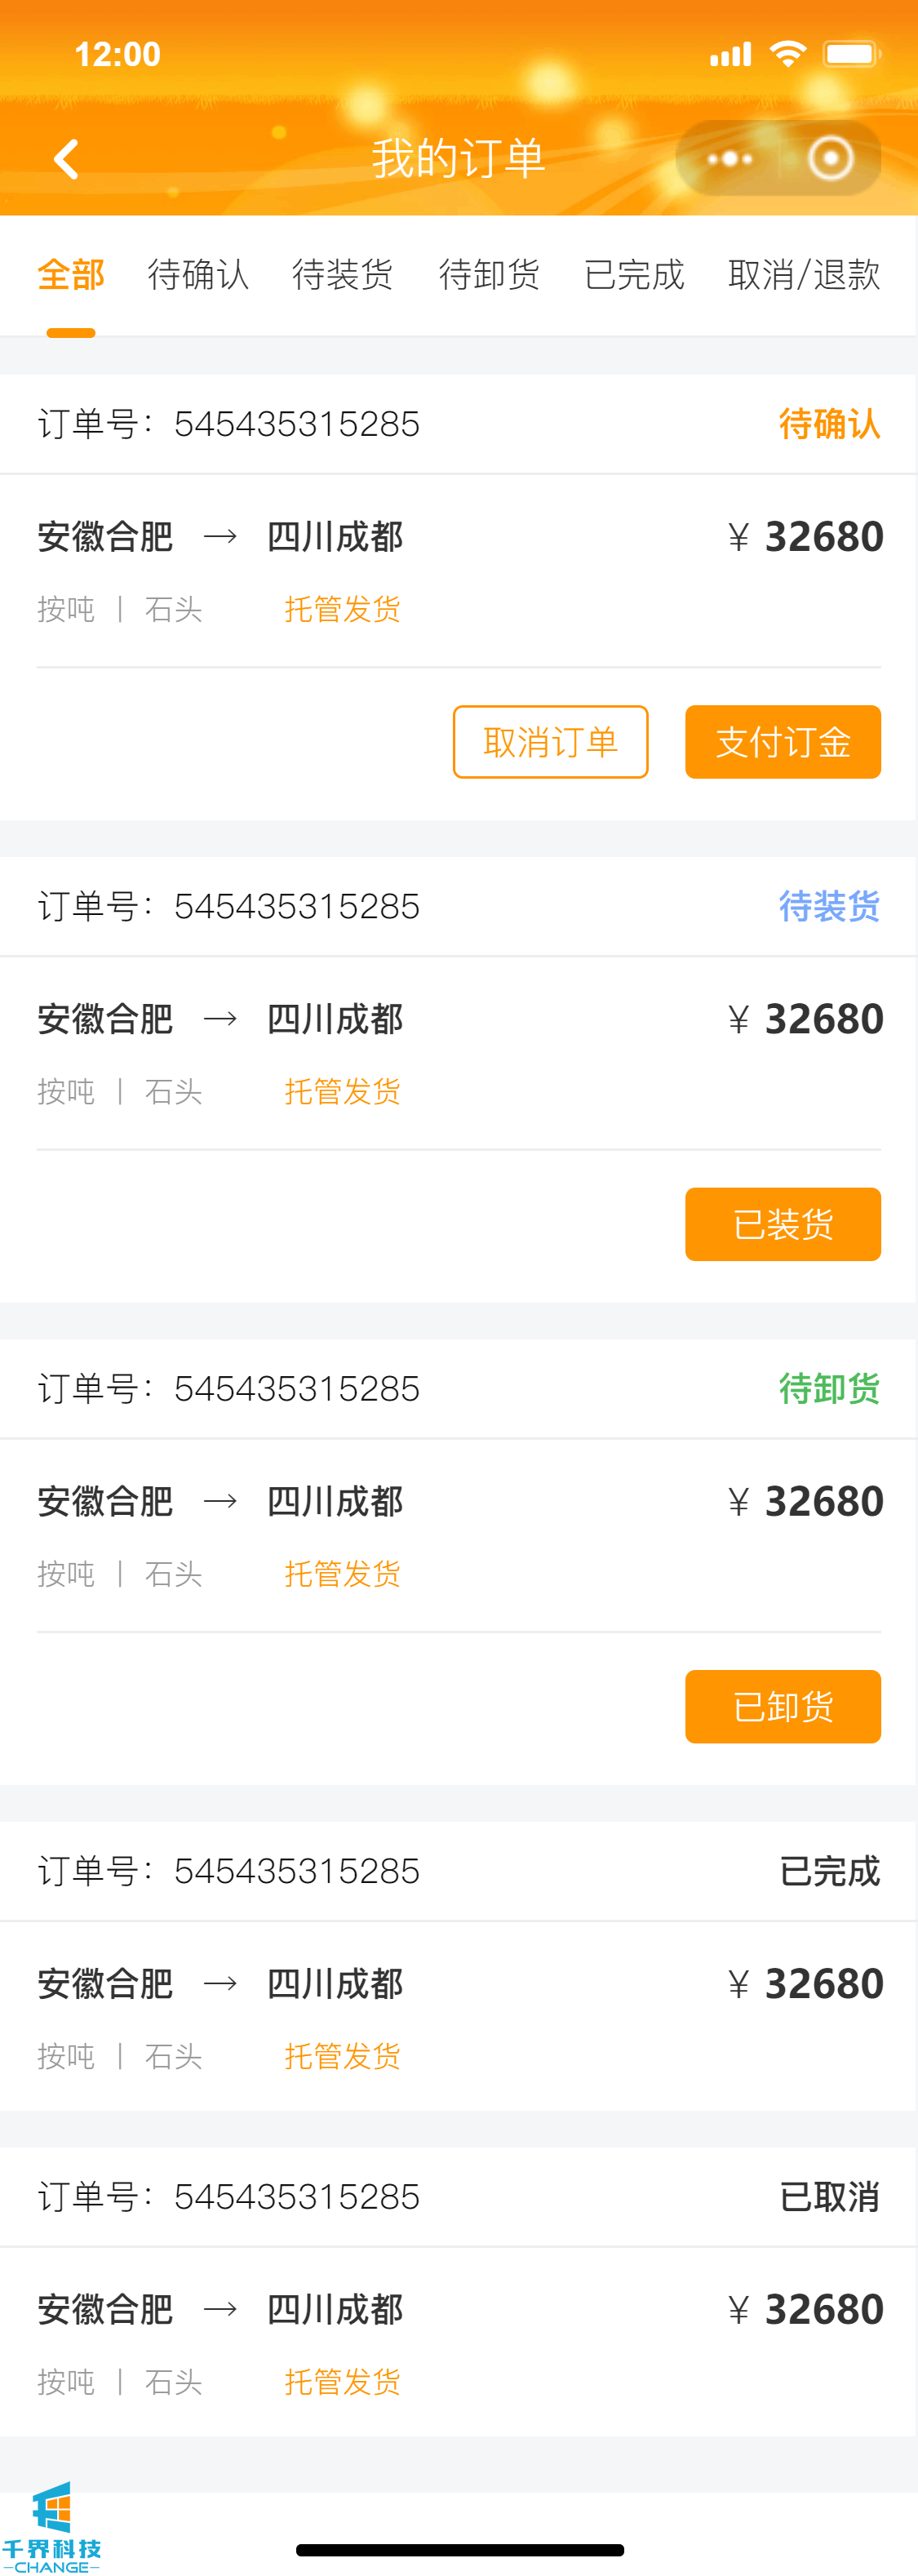The height and width of the screenshot is (2576, 918).
Task: Click the 支付订金 button
Action: tap(783, 742)
